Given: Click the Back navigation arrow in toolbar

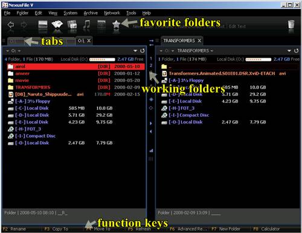Looking at the screenshot, I should (x=10, y=25).
